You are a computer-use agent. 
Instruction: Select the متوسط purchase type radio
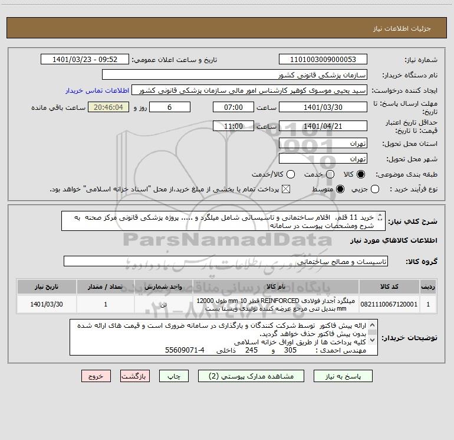tap(340, 189)
